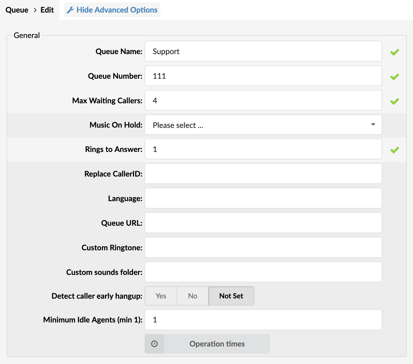This screenshot has width=413, height=364.
Task: Click the Music On Hold dropdown arrow
Action: (x=373, y=125)
